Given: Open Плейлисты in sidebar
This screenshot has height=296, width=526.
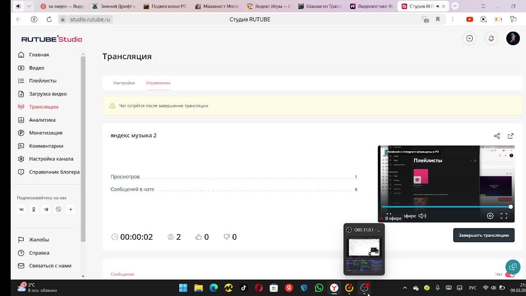Looking at the screenshot, I should [x=43, y=81].
